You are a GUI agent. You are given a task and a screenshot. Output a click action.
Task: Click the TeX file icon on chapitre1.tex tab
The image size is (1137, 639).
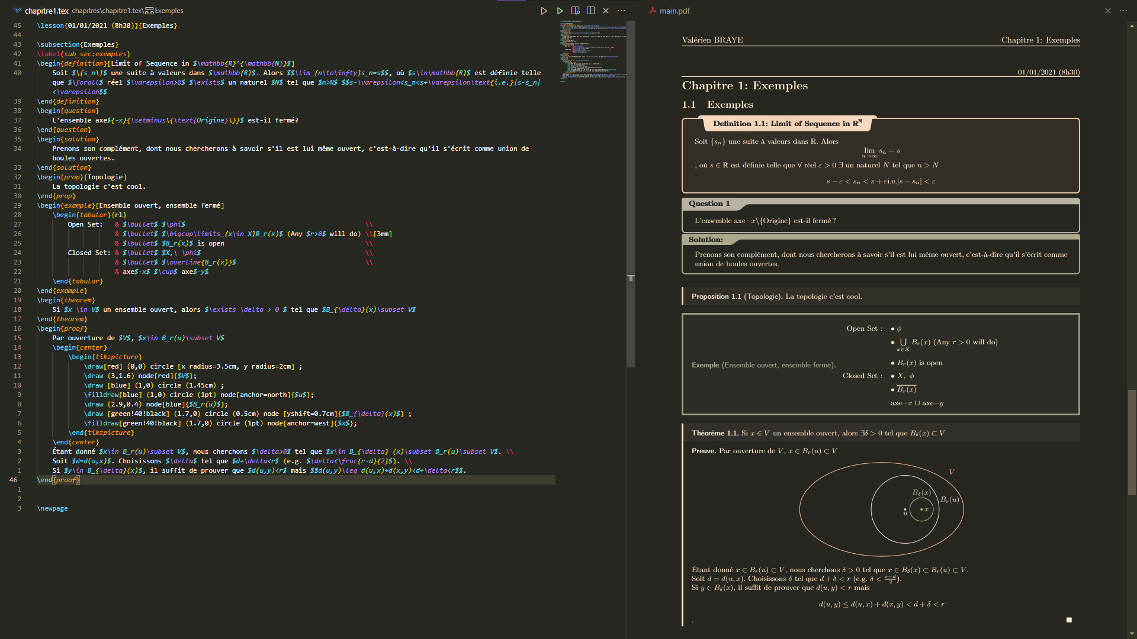17,11
